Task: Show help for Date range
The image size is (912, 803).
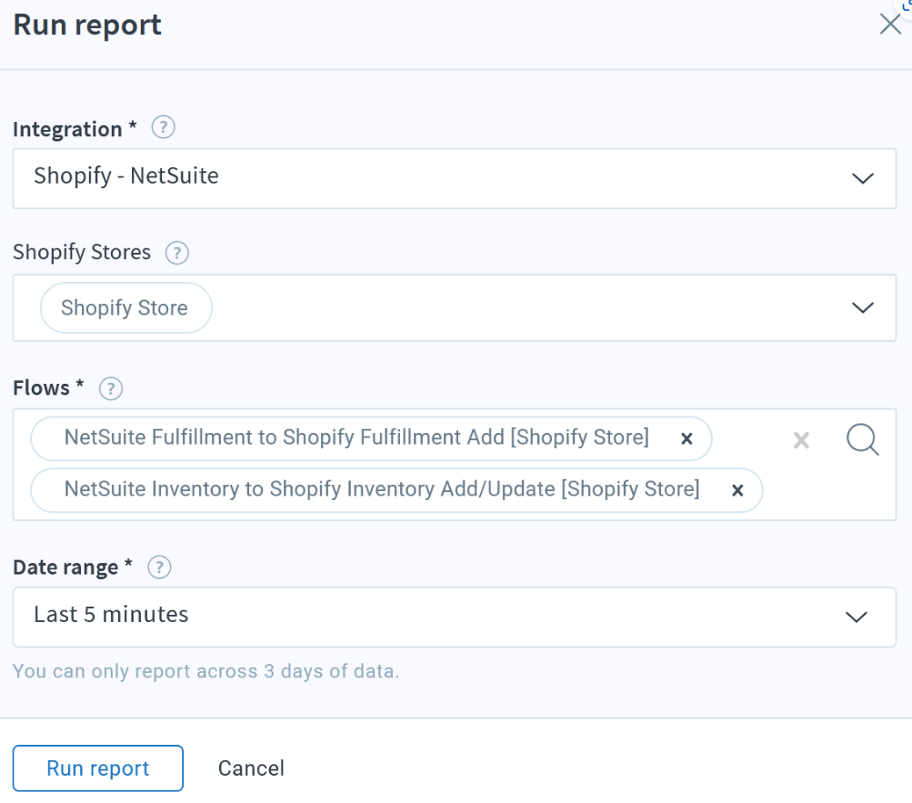Action: point(159,567)
